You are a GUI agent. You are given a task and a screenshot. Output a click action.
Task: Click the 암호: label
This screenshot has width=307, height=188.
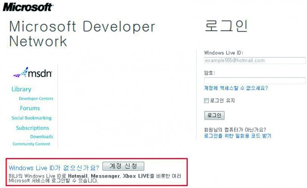coord(209,73)
